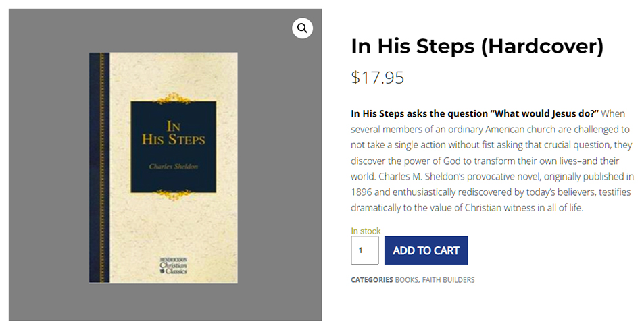Click the Categories label
The height and width of the screenshot is (328, 642).
click(x=371, y=280)
